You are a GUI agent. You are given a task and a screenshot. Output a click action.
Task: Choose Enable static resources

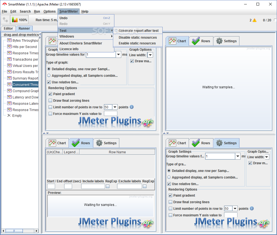(x=138, y=43)
